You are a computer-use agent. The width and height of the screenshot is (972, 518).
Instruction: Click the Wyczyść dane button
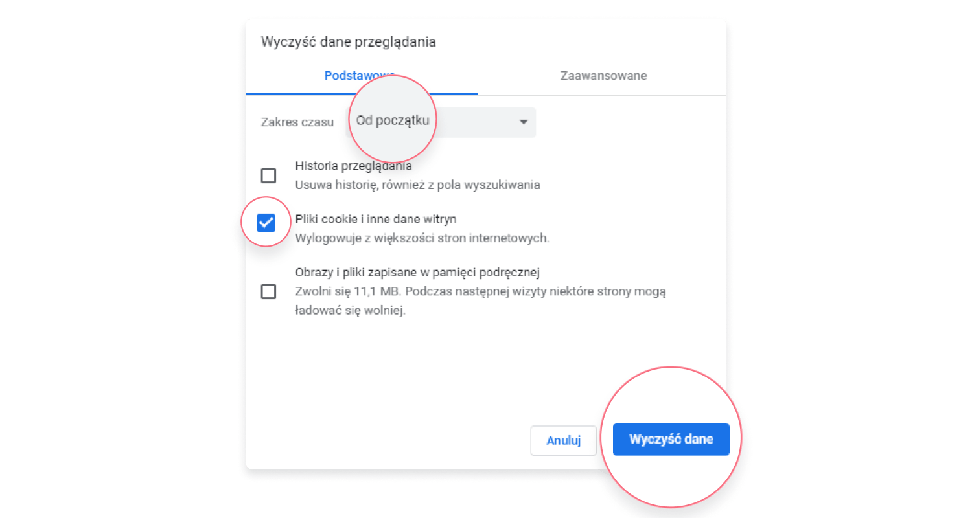(x=671, y=440)
